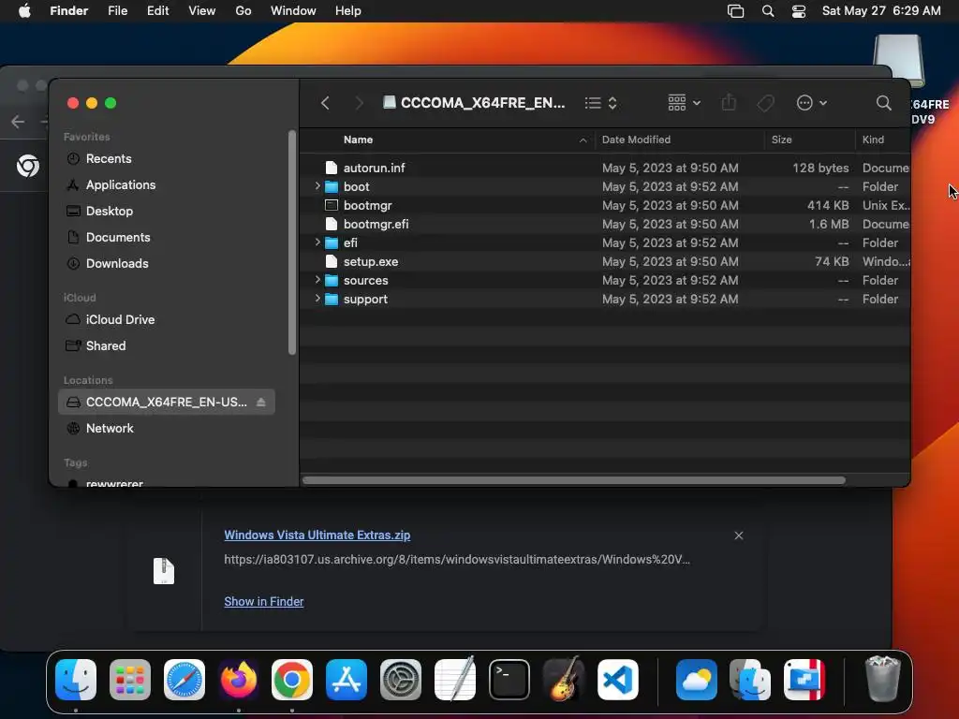Open Recents in sidebar
This screenshot has height=719, width=959.
coord(109,158)
